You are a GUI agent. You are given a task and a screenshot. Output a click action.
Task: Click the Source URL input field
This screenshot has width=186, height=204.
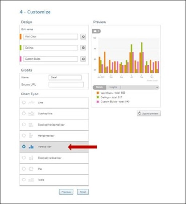pyautogui.click(x=66, y=85)
